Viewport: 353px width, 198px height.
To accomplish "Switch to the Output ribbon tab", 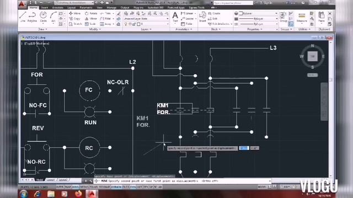I will [125, 8].
